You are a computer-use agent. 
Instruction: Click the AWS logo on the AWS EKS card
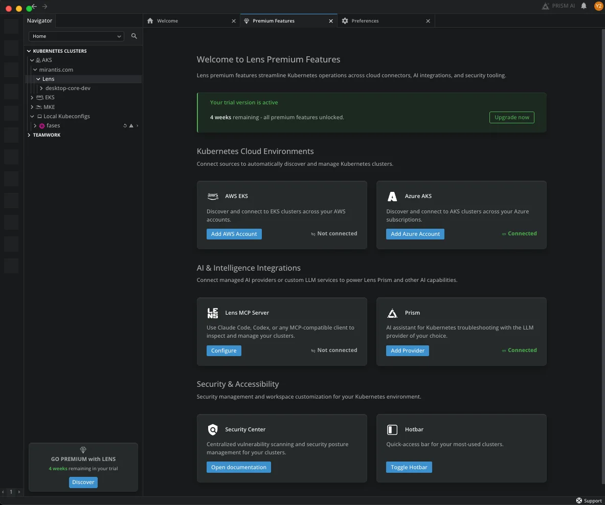(213, 196)
